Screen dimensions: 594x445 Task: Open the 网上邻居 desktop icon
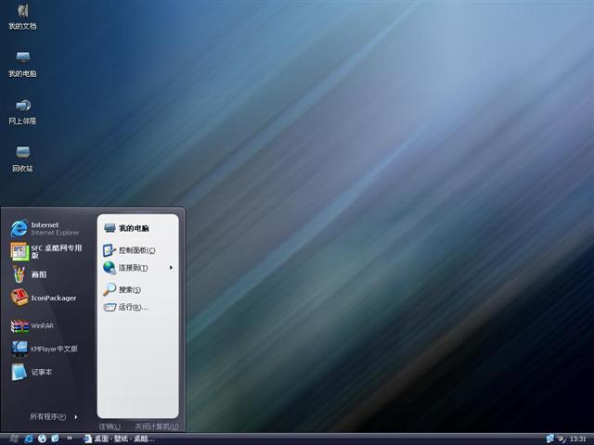pyautogui.click(x=22, y=112)
